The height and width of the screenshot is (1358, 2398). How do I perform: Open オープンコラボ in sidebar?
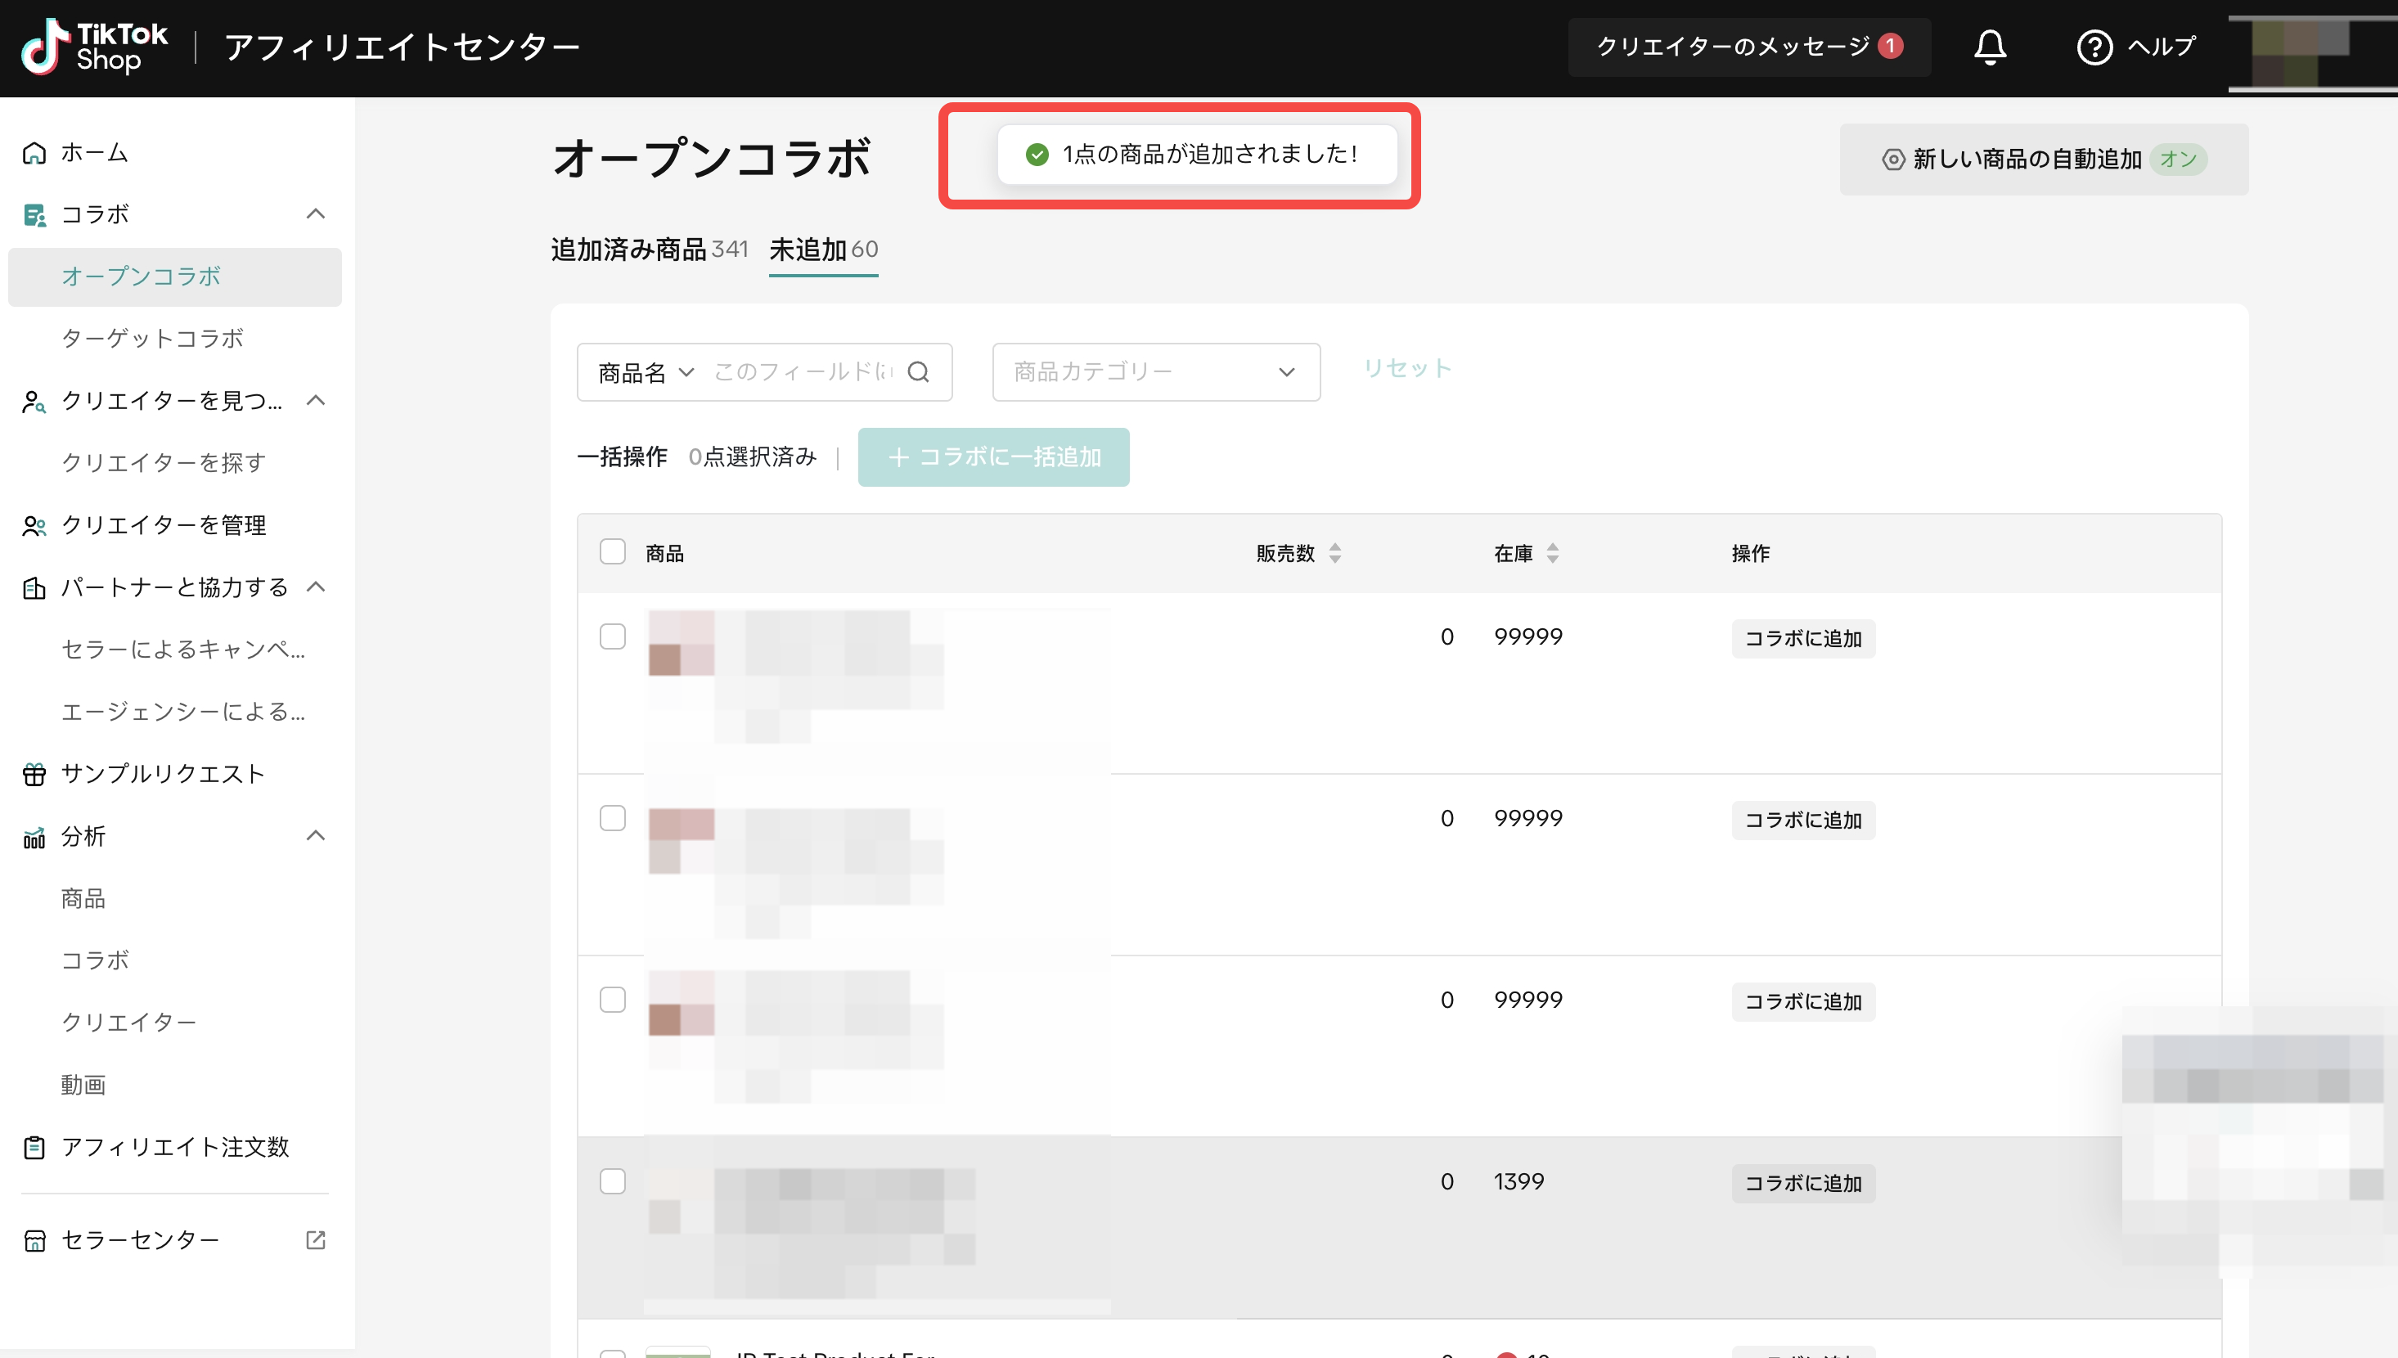175,277
